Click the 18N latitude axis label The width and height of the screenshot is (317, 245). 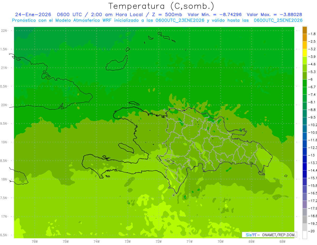click(x=4, y=179)
